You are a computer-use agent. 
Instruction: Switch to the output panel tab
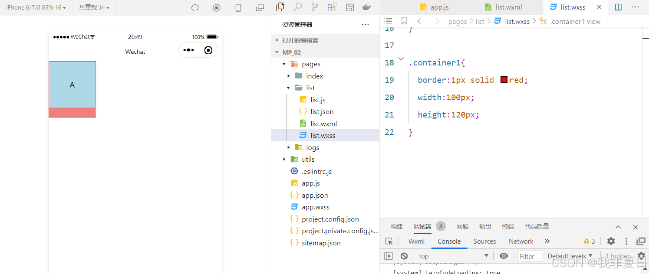click(x=485, y=226)
